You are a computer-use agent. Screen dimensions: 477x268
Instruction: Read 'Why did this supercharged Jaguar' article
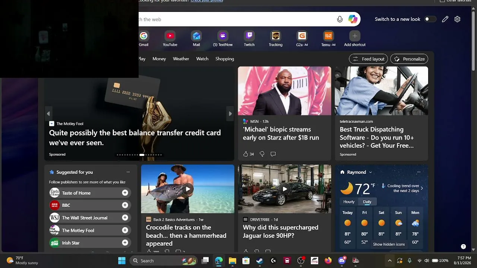pyautogui.click(x=281, y=232)
